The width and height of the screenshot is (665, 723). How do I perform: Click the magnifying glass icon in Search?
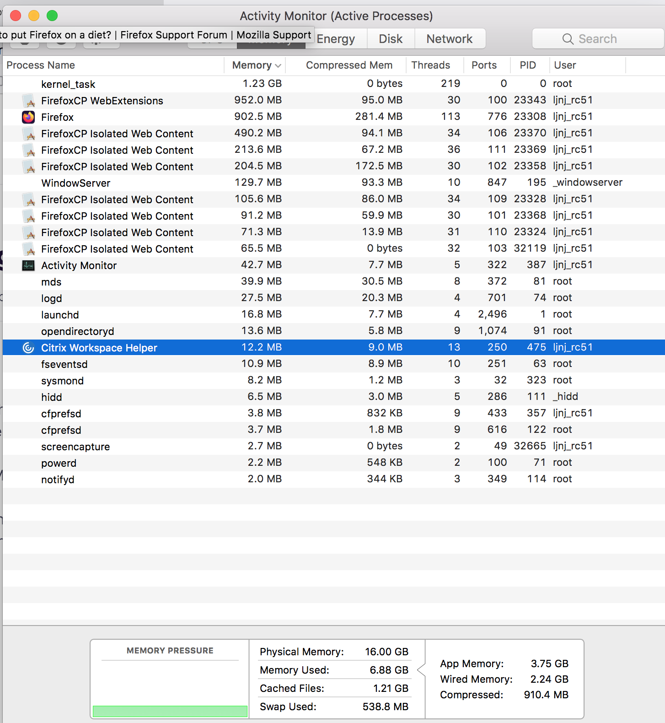568,39
